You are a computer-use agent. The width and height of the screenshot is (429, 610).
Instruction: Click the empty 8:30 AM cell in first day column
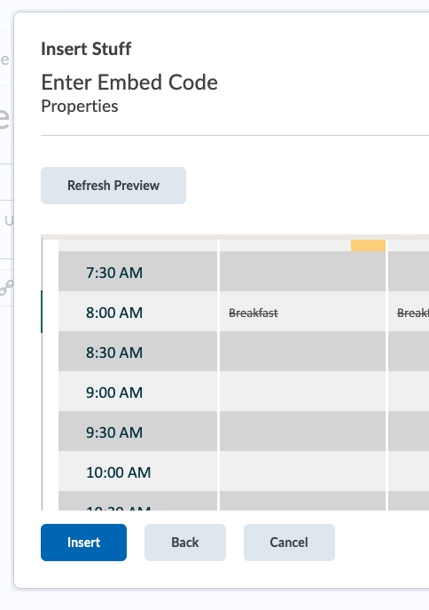pos(303,352)
